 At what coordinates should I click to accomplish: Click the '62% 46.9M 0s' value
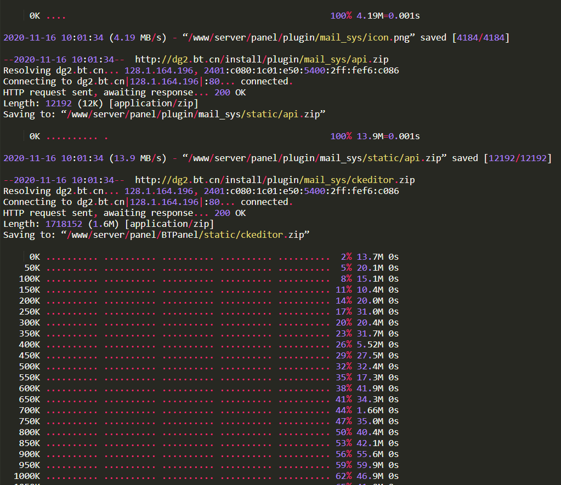[x=367, y=476]
